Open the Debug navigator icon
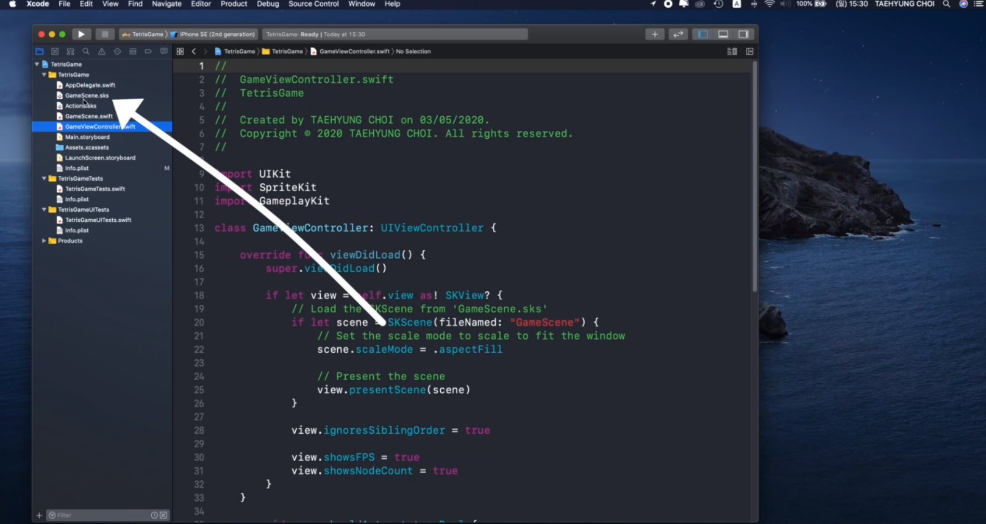The image size is (986, 524). click(133, 51)
